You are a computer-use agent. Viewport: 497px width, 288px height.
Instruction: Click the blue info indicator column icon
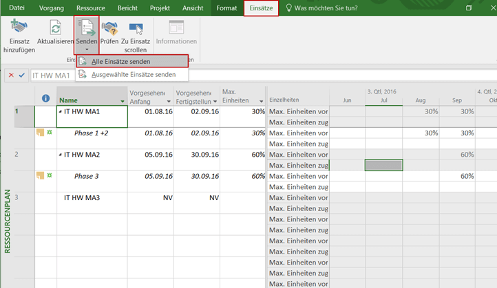[x=45, y=99]
